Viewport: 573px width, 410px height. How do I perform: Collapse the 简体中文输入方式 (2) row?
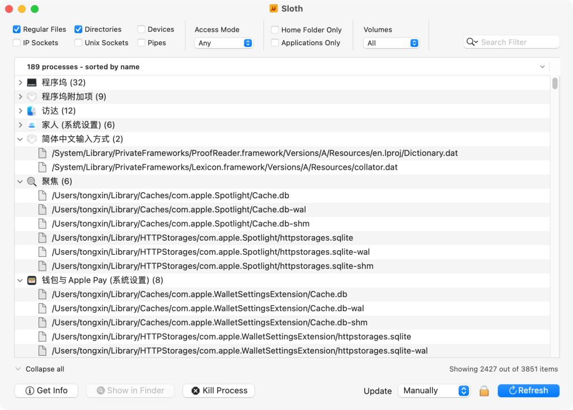[20, 139]
